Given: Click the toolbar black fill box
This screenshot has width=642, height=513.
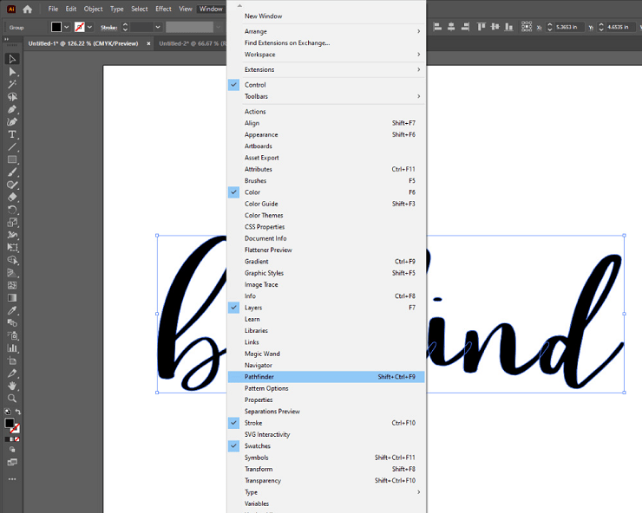Looking at the screenshot, I should (10, 423).
